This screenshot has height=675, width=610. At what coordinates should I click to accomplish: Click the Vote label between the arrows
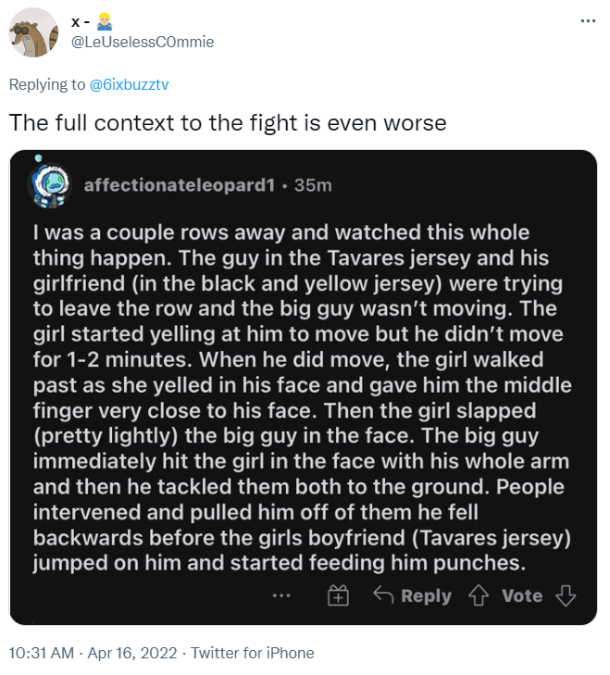tap(522, 595)
